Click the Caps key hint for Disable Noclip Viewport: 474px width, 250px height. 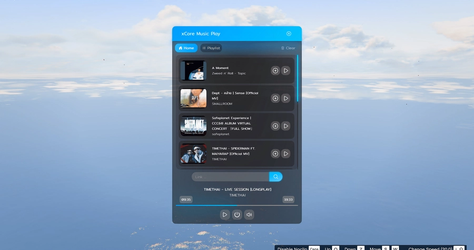(314, 248)
